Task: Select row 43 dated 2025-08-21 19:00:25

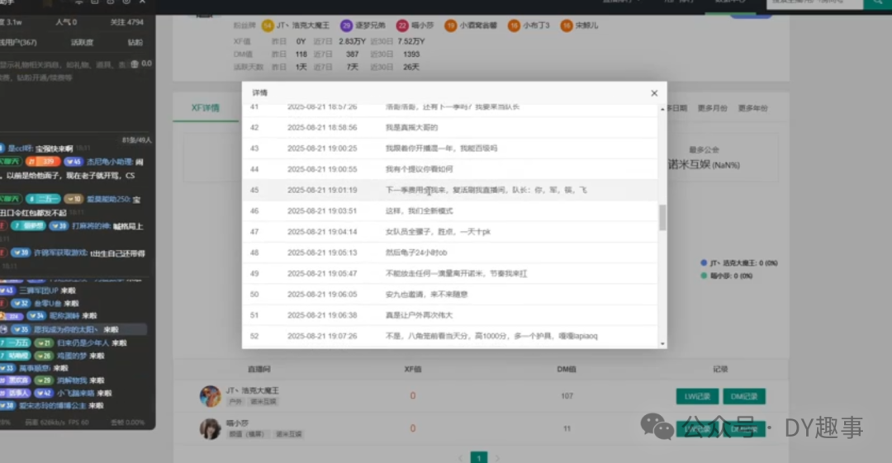Action: pyautogui.click(x=449, y=149)
